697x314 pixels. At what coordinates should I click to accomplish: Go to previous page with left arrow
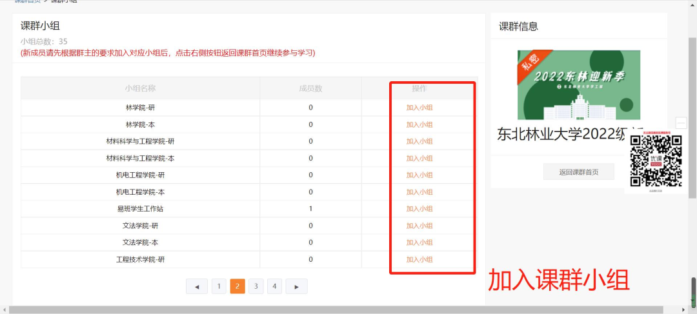pos(197,286)
